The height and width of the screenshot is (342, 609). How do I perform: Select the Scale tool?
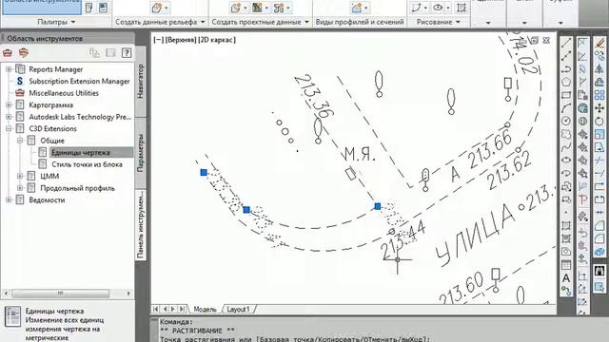click(599, 134)
